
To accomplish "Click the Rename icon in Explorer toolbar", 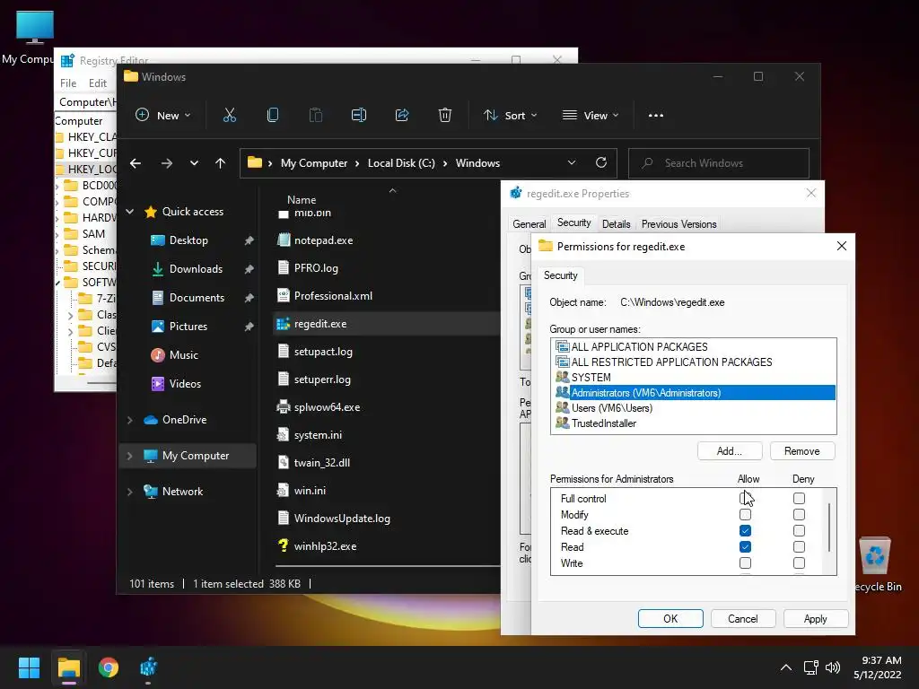I will 359,115.
